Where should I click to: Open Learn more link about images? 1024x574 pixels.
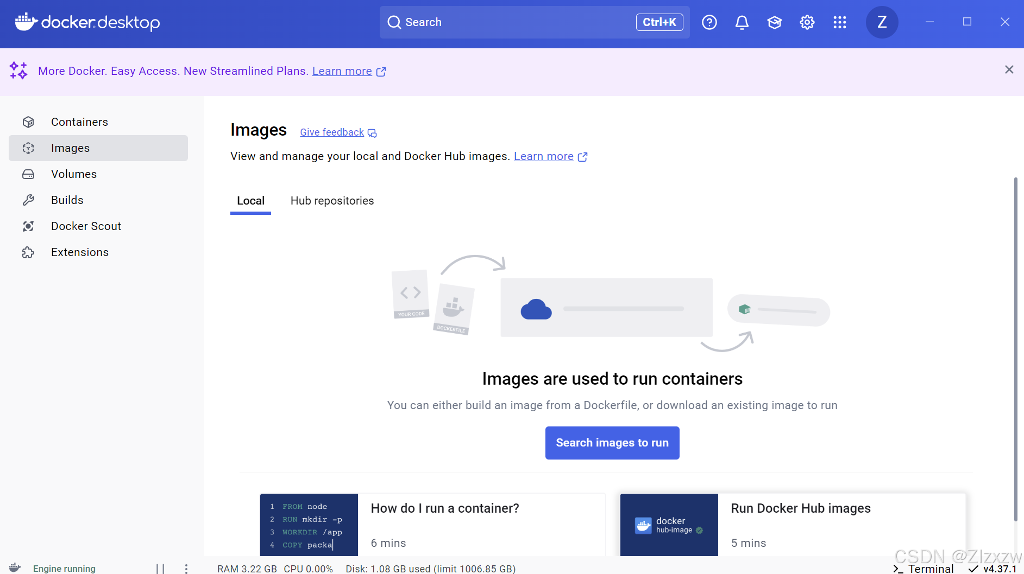[x=544, y=156]
